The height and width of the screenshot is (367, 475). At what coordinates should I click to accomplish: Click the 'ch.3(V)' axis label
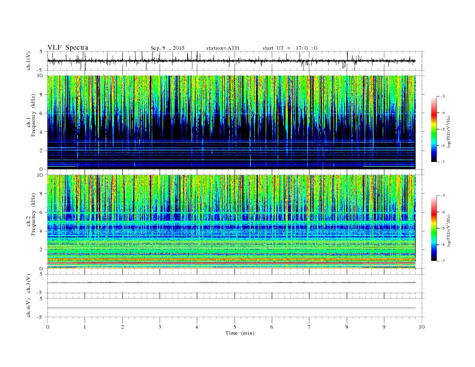pos(29,284)
